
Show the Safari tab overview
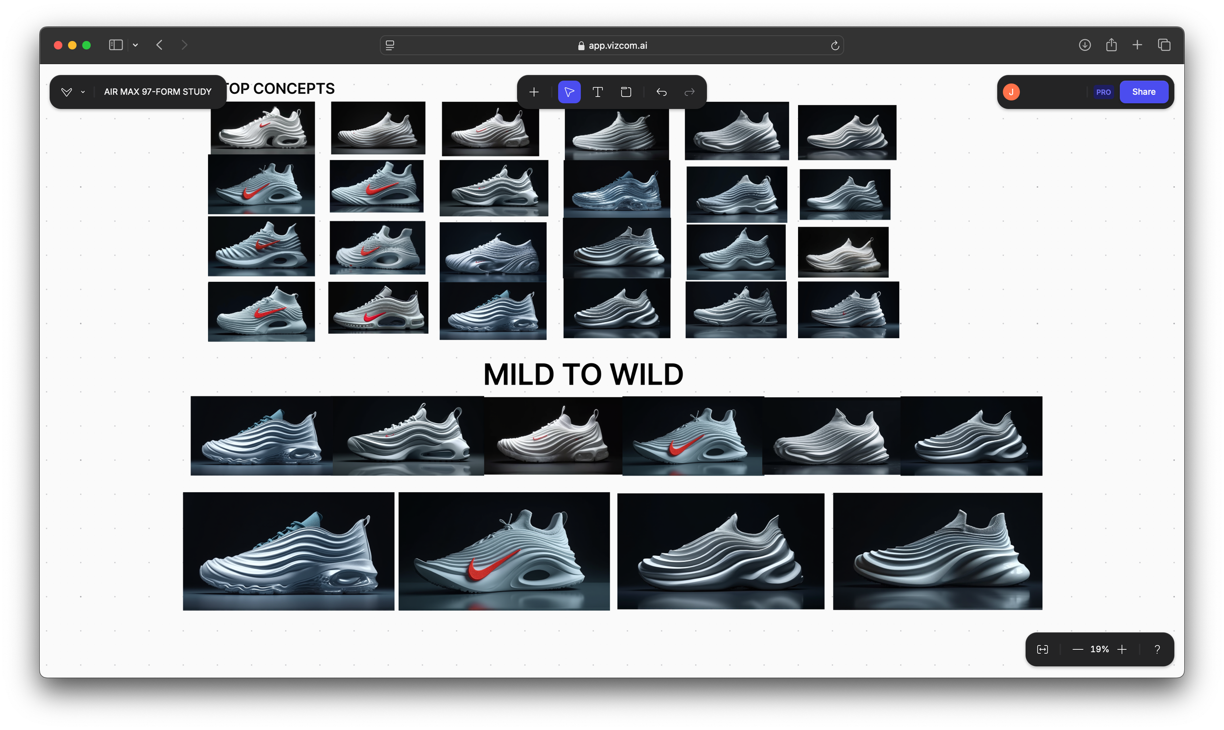(x=1163, y=45)
